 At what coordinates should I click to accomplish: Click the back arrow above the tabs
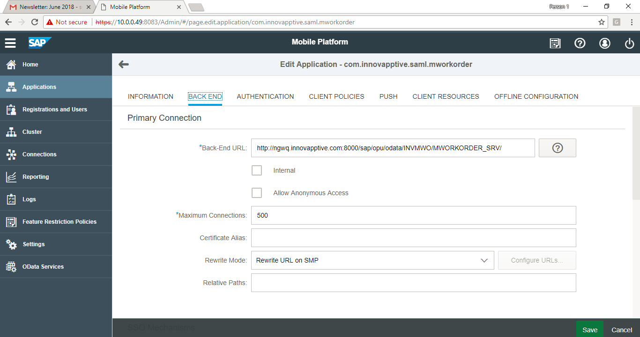click(x=123, y=64)
